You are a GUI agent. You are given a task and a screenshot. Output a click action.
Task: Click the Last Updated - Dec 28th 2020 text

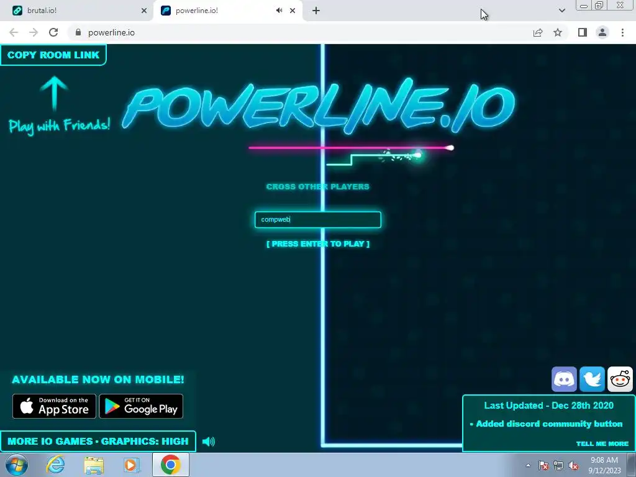click(x=549, y=406)
